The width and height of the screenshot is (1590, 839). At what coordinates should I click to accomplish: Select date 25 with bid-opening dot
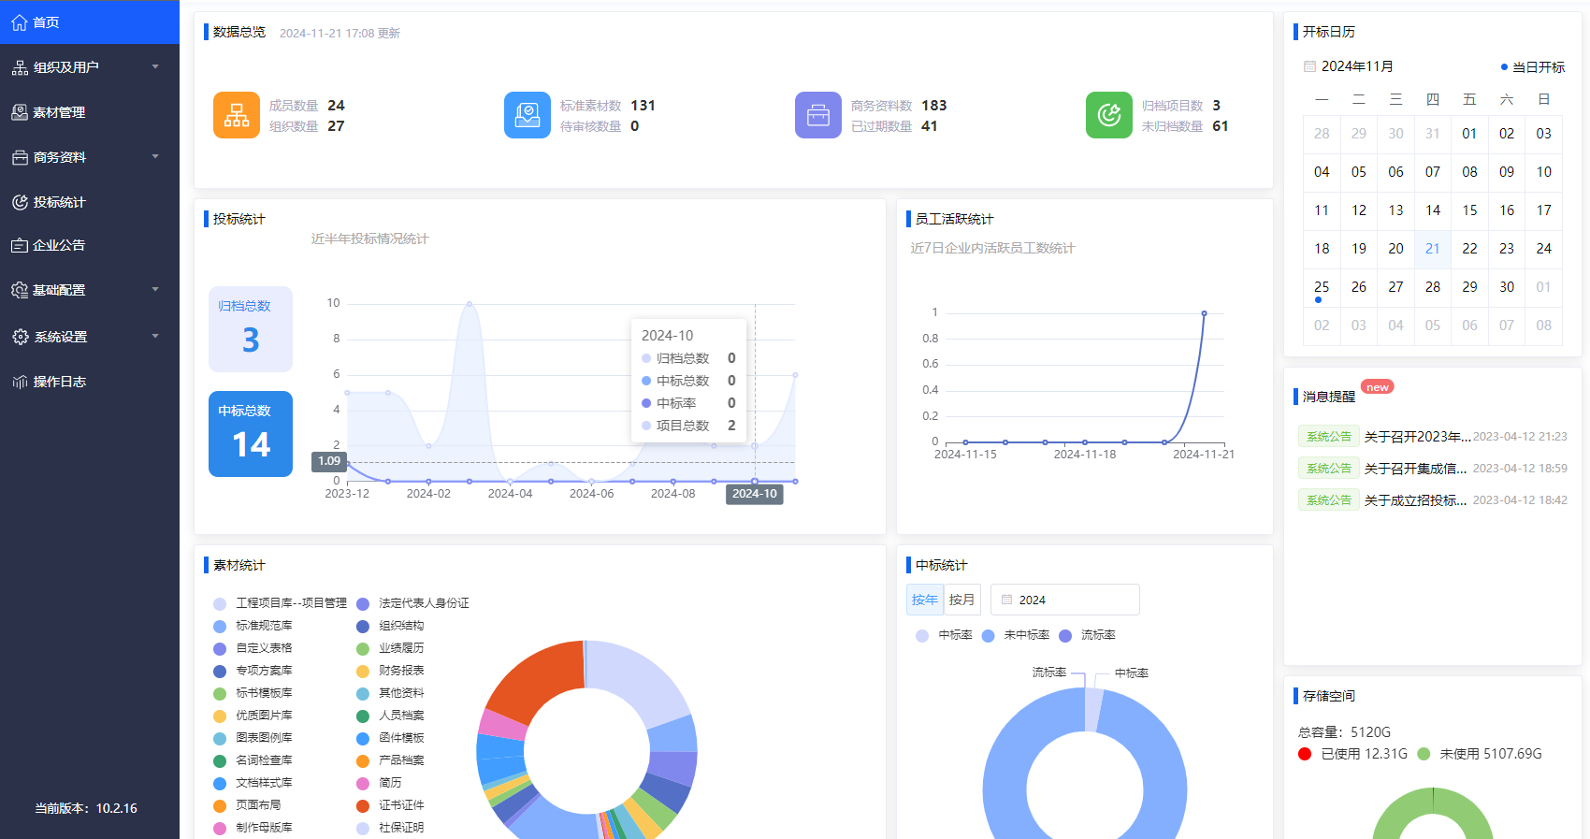(x=1321, y=287)
